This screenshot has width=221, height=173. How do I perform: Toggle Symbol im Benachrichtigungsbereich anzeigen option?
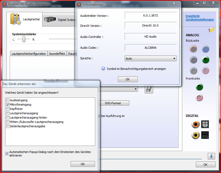click(x=103, y=68)
